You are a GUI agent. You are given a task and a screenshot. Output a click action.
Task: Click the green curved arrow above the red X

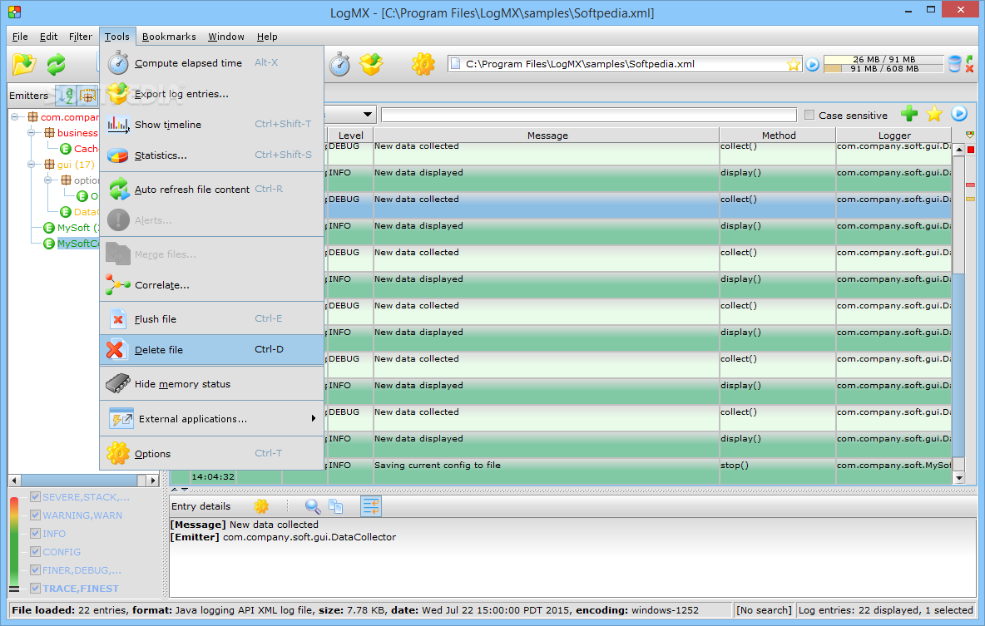(x=970, y=59)
